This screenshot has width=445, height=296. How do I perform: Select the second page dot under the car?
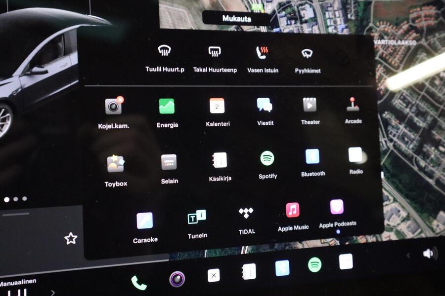tap(16, 199)
